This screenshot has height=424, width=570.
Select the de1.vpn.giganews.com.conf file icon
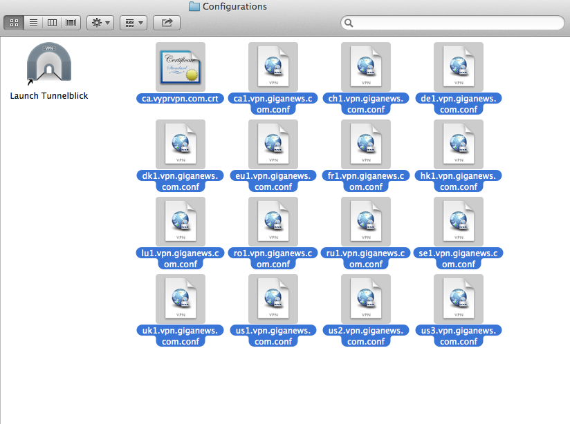point(459,67)
